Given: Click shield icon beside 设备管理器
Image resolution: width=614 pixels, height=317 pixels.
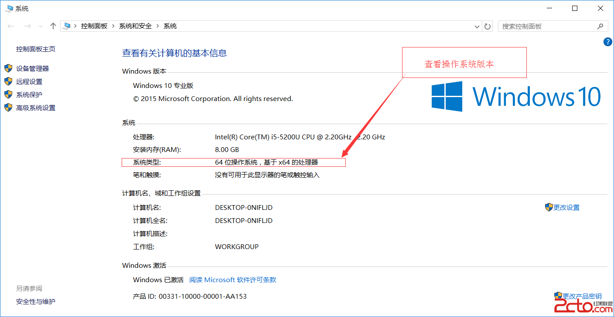Looking at the screenshot, I should [8, 68].
